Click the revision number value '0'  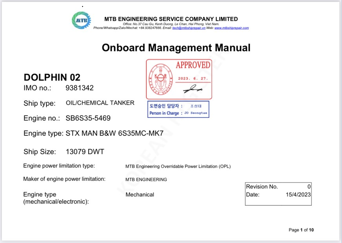tap(309, 187)
